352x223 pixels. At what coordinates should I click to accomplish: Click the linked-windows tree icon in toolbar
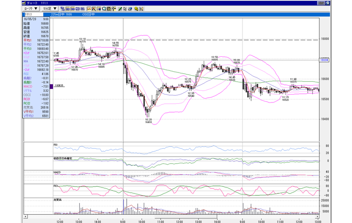[x=62, y=9]
